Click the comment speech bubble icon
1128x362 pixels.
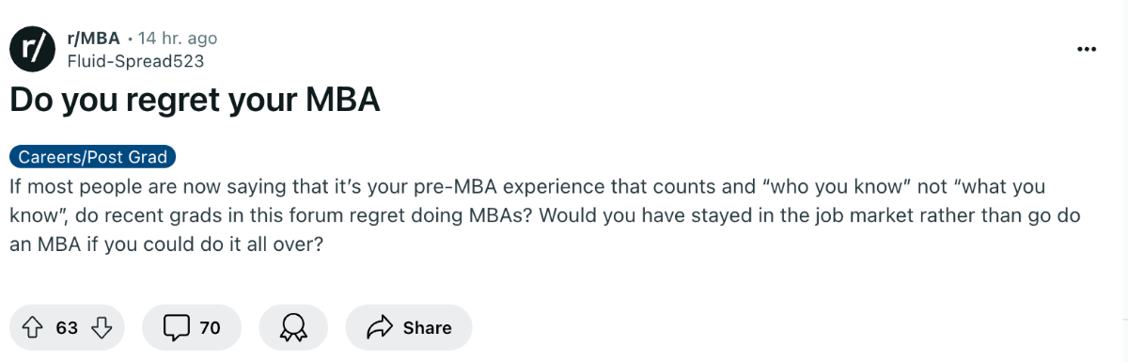click(x=176, y=327)
